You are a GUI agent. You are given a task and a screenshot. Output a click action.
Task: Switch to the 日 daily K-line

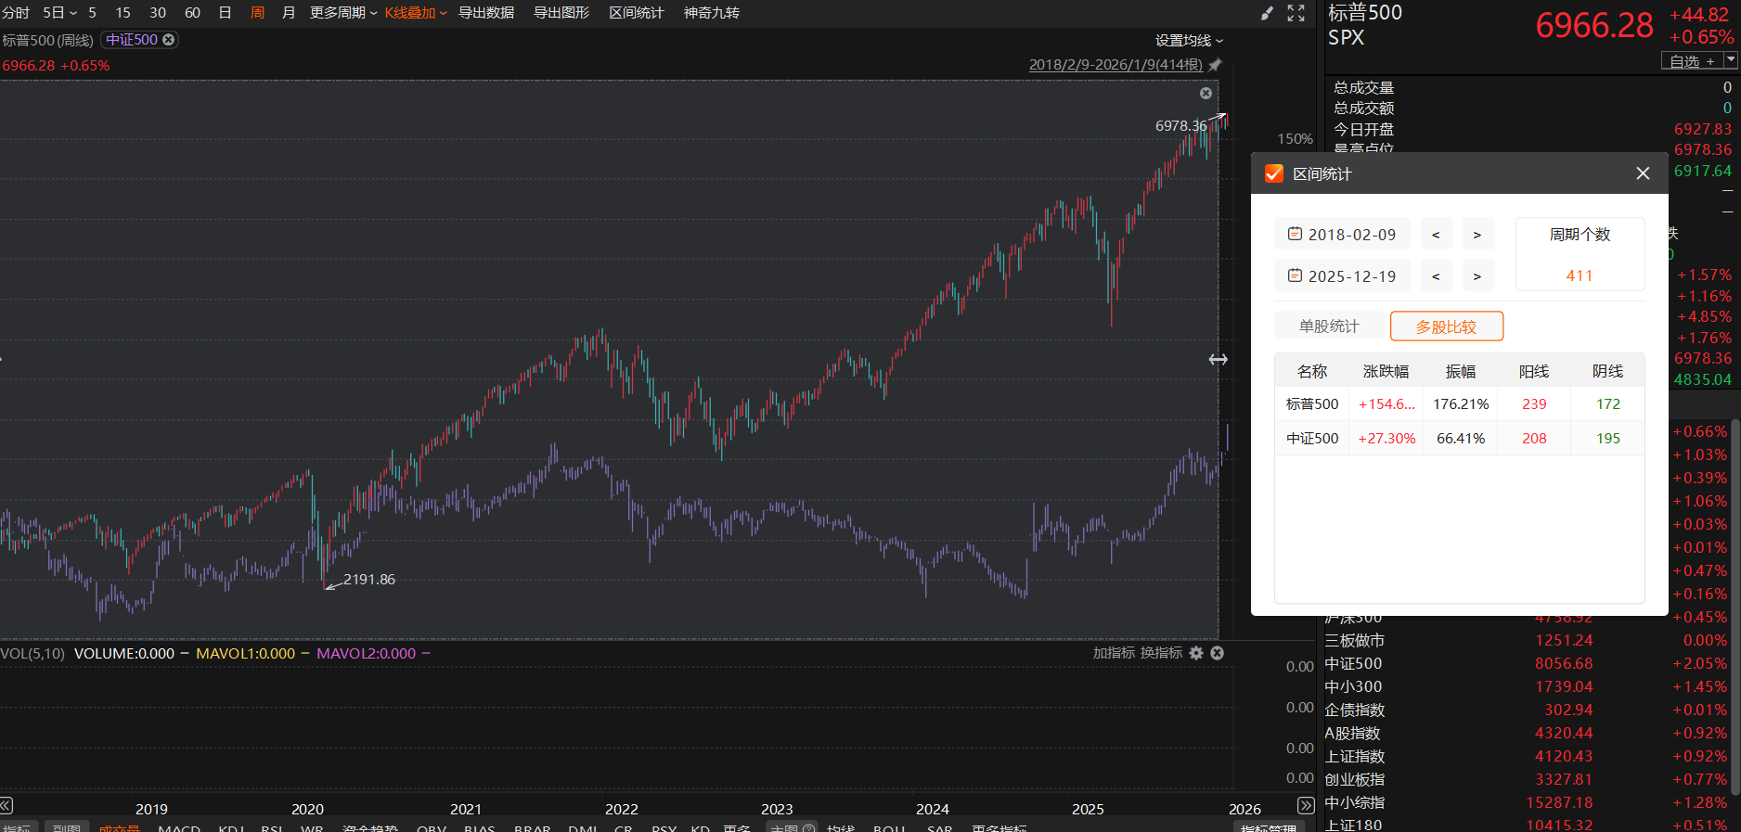coord(225,13)
